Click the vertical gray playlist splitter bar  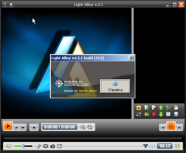[x=132, y=63]
